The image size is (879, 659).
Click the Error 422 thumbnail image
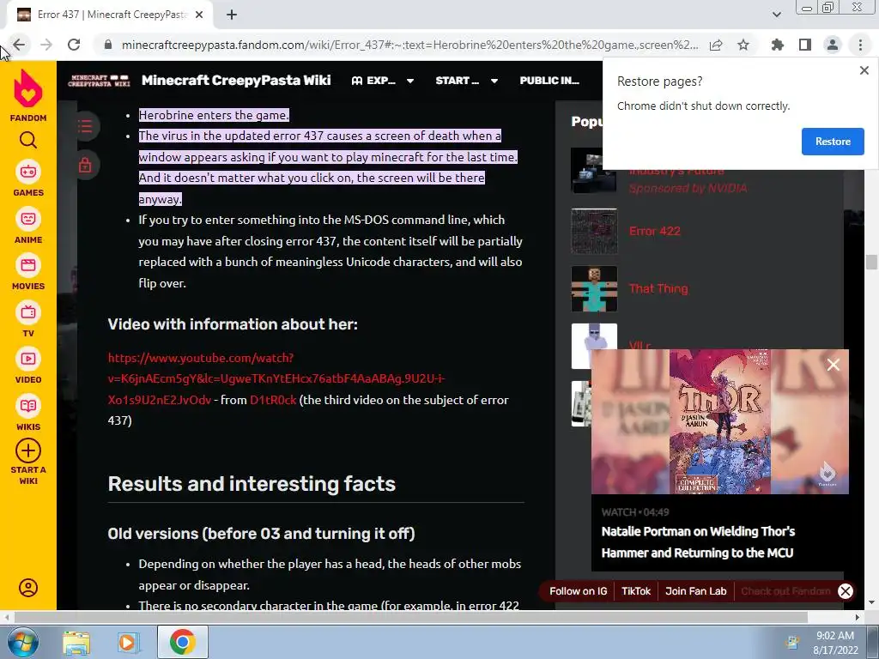tap(594, 232)
